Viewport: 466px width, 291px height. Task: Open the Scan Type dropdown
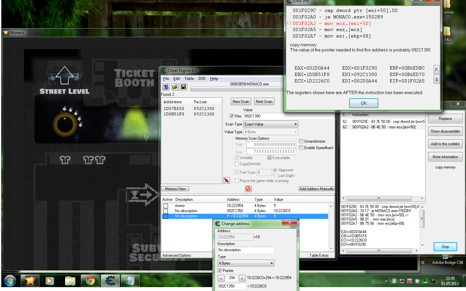point(271,124)
